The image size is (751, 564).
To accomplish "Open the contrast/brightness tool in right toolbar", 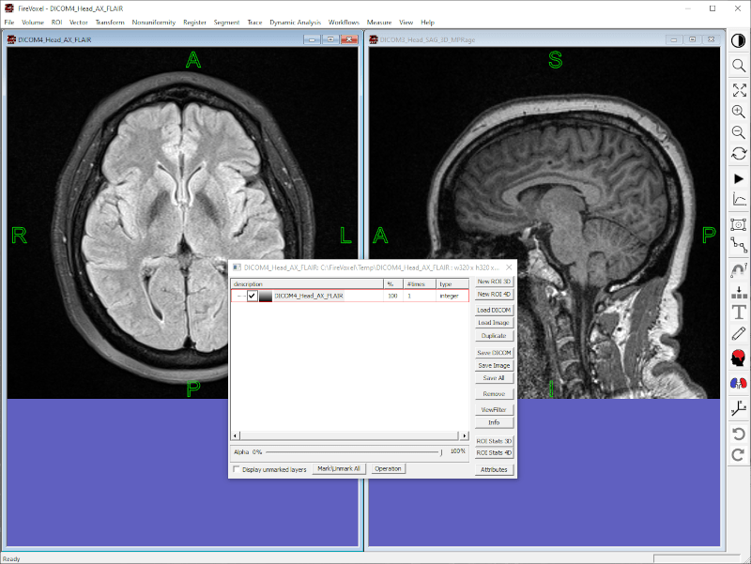I will click(739, 41).
